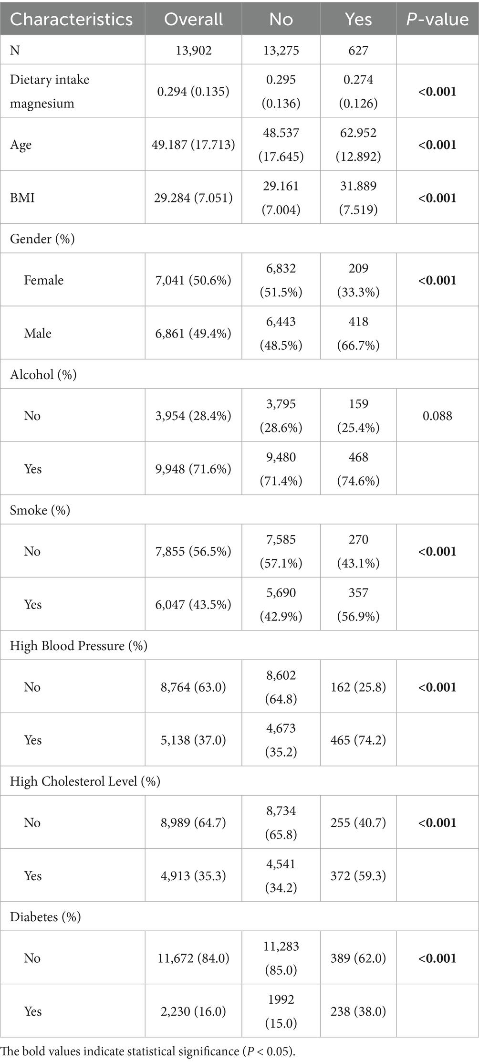Click the BMI row label
479x1062 pixels.
tap(22, 198)
